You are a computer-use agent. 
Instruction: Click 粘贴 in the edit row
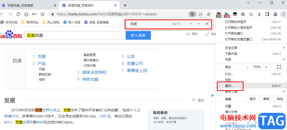[x=280, y=99]
